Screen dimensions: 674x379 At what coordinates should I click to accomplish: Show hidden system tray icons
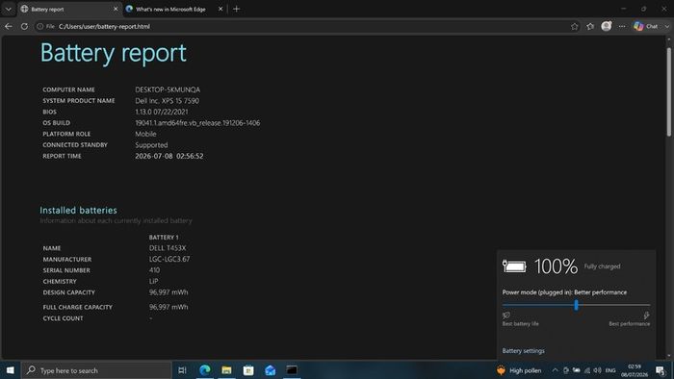coord(555,370)
